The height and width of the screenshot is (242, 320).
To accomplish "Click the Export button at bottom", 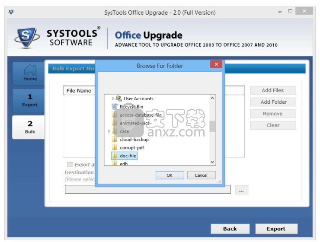I will pos(276,229).
